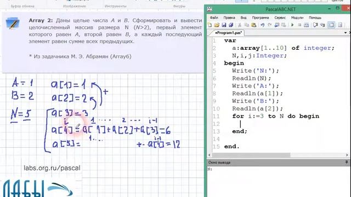Click the Окно вывода panel title
The width and height of the screenshot is (351, 197).
pyautogui.click(x=219, y=163)
